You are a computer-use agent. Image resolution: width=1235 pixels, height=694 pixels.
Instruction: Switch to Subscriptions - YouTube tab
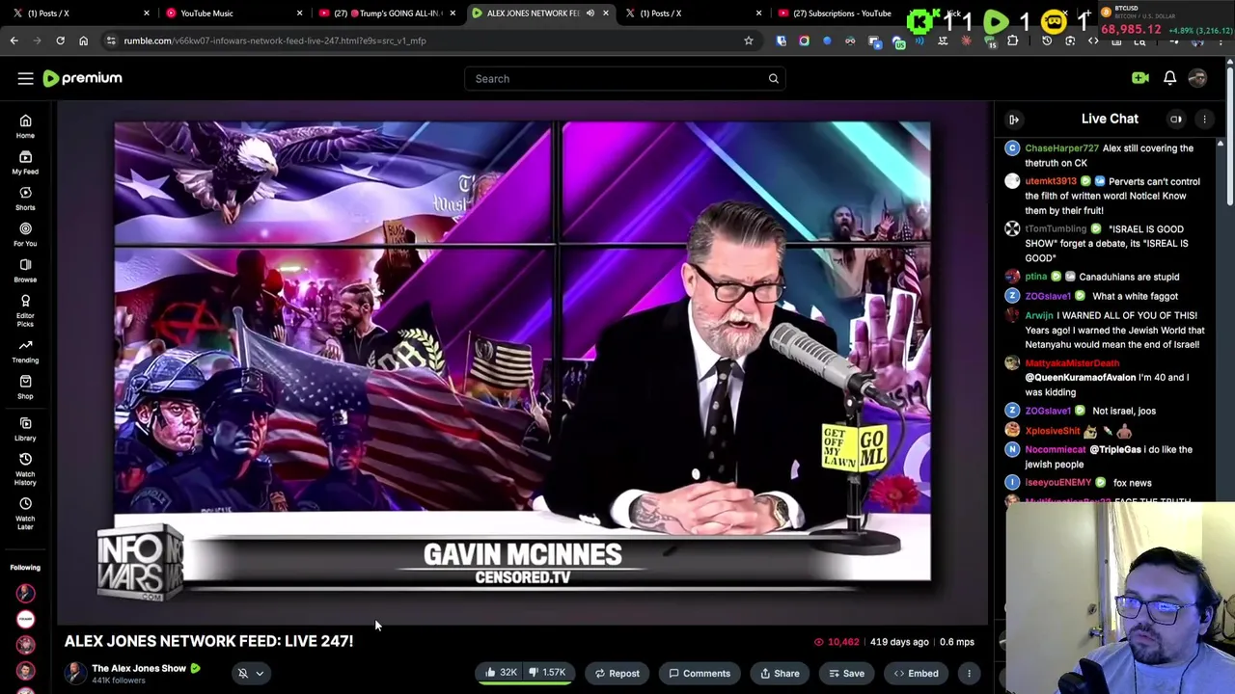[836, 13]
